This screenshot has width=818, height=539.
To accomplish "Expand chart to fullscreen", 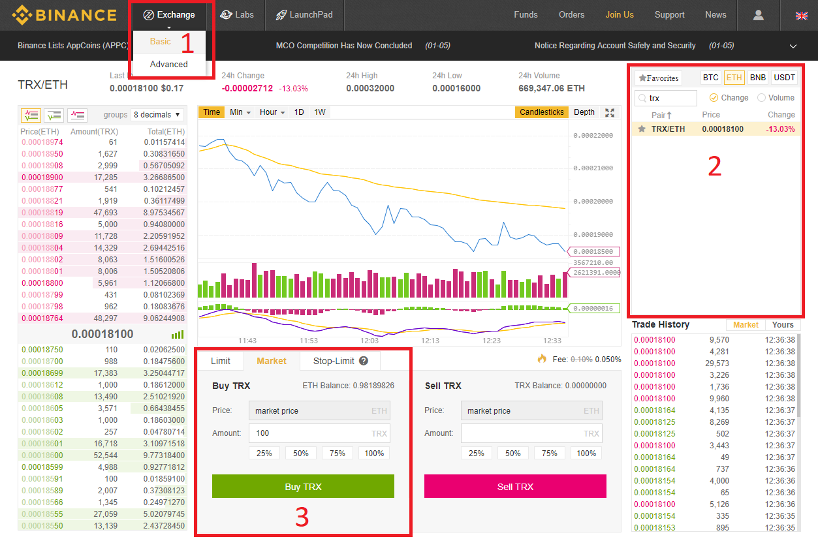I will 610,112.
